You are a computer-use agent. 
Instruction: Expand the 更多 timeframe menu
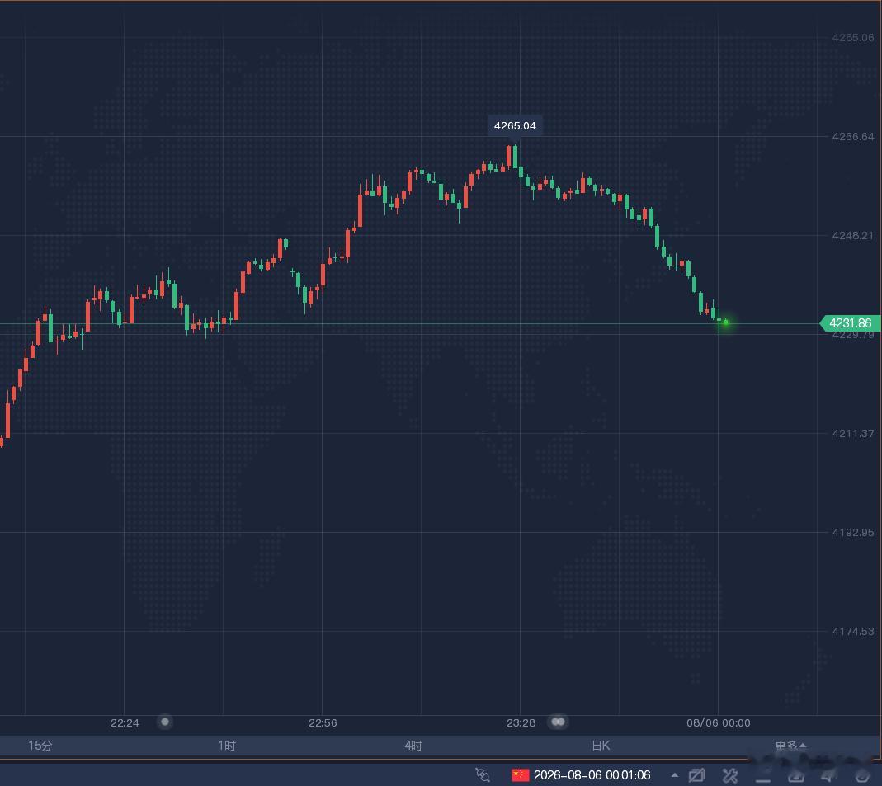point(790,745)
